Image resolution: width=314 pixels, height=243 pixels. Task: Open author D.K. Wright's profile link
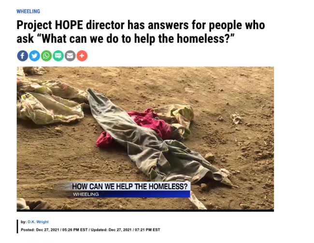tap(38, 222)
